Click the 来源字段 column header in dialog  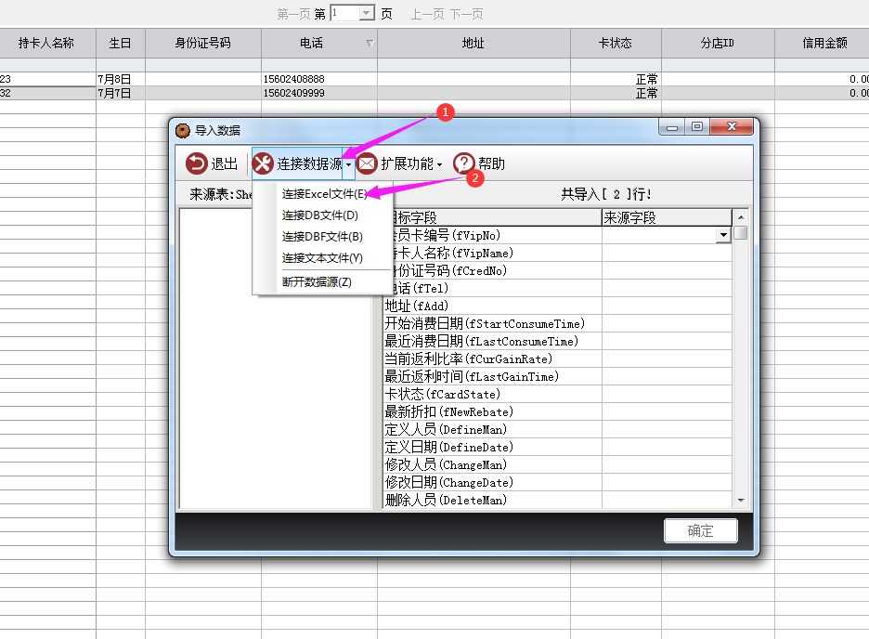(x=667, y=218)
